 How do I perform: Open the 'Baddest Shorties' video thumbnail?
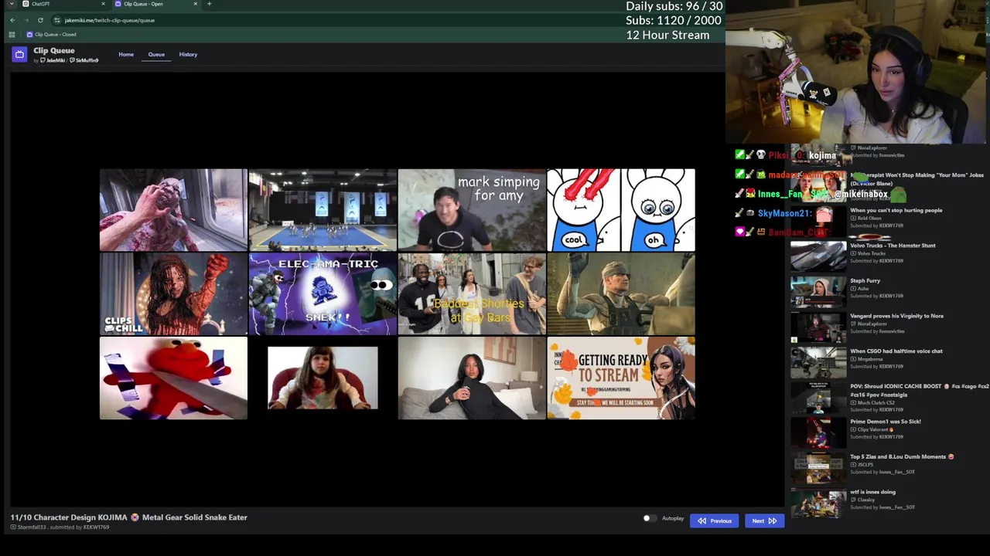[472, 294]
